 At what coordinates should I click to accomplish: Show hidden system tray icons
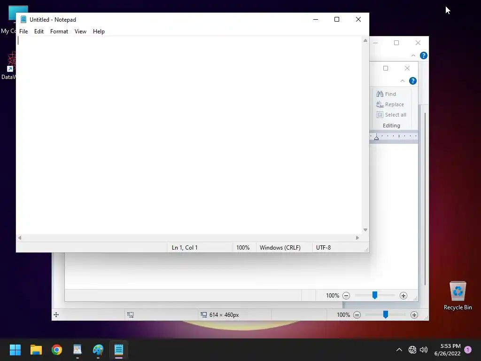399,350
